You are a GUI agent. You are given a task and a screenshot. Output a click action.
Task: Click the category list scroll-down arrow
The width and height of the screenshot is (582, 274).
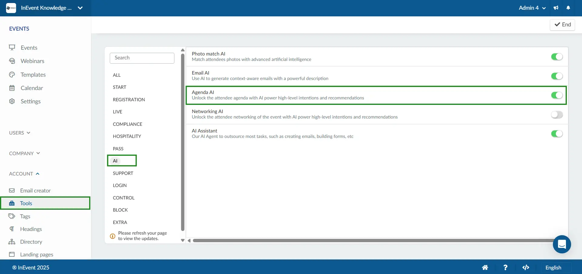point(183,240)
